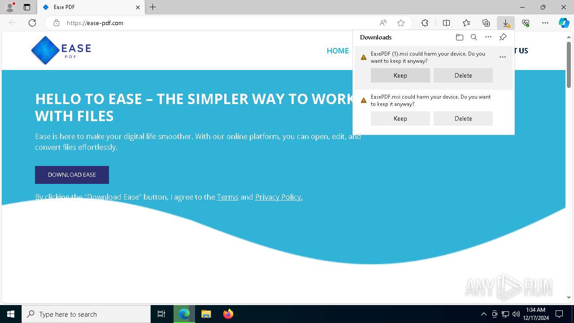
Task: Search downloads with magnifier icon
Action: click(x=474, y=37)
